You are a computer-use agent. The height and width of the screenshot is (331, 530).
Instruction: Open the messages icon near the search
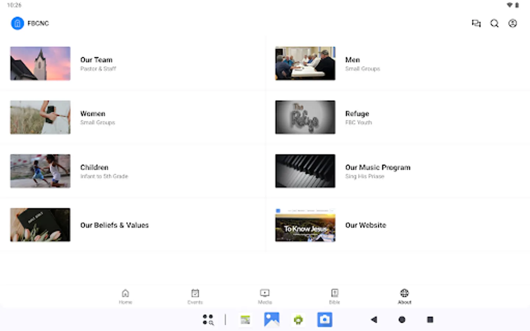[x=476, y=23]
